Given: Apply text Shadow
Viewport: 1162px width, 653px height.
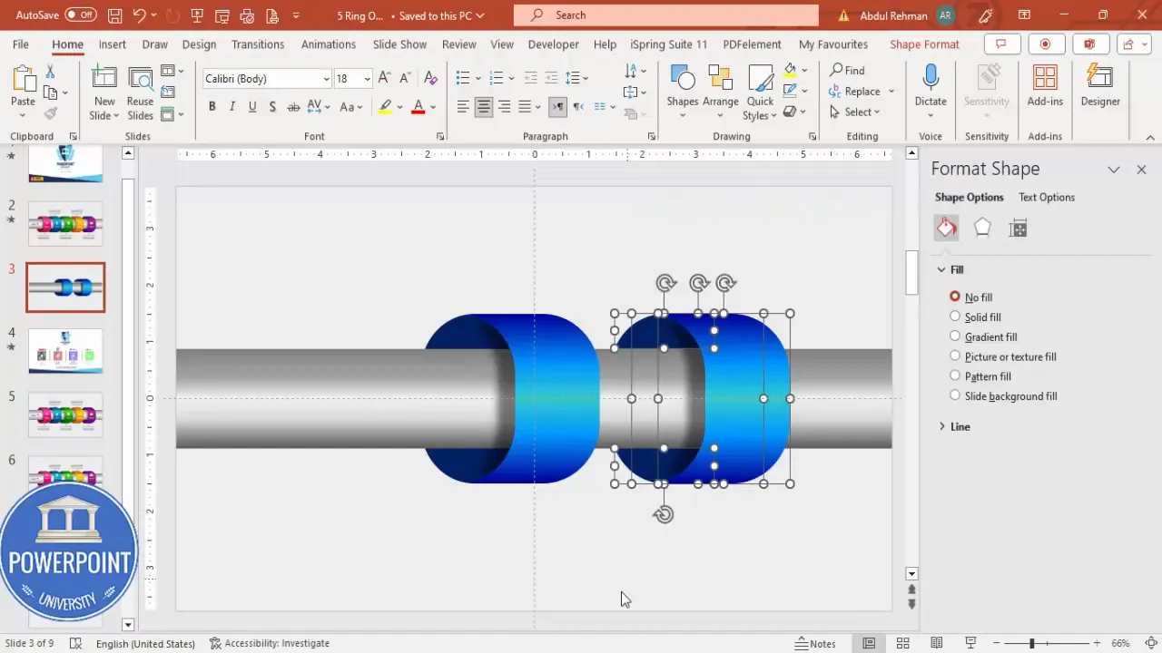Looking at the screenshot, I should pos(272,107).
